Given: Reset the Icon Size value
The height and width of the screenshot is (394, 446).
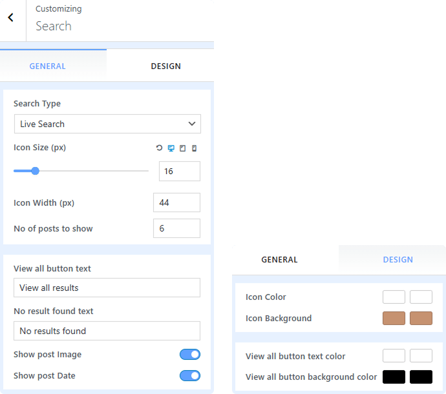Looking at the screenshot, I should click(x=159, y=148).
